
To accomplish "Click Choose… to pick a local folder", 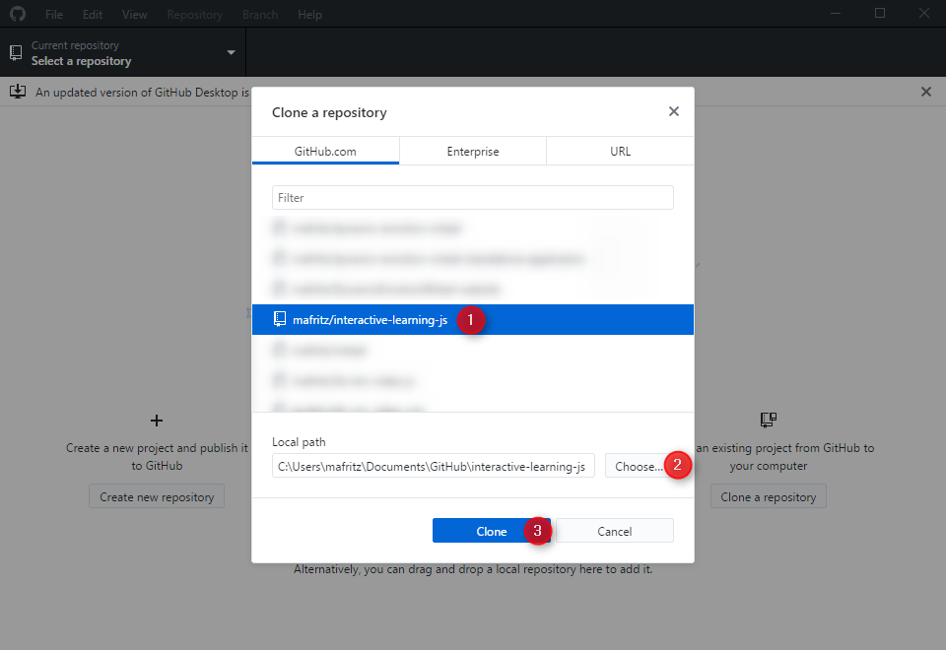I will [639, 466].
